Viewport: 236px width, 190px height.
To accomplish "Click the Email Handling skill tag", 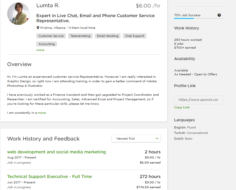I will (x=108, y=36).
